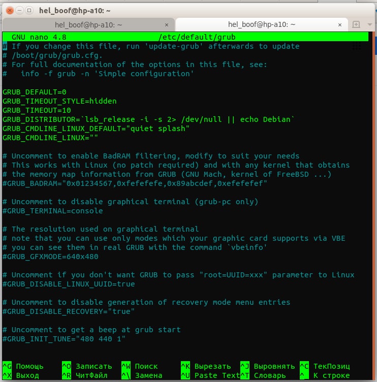Click the ^W Поиск shortcut

click(140, 366)
